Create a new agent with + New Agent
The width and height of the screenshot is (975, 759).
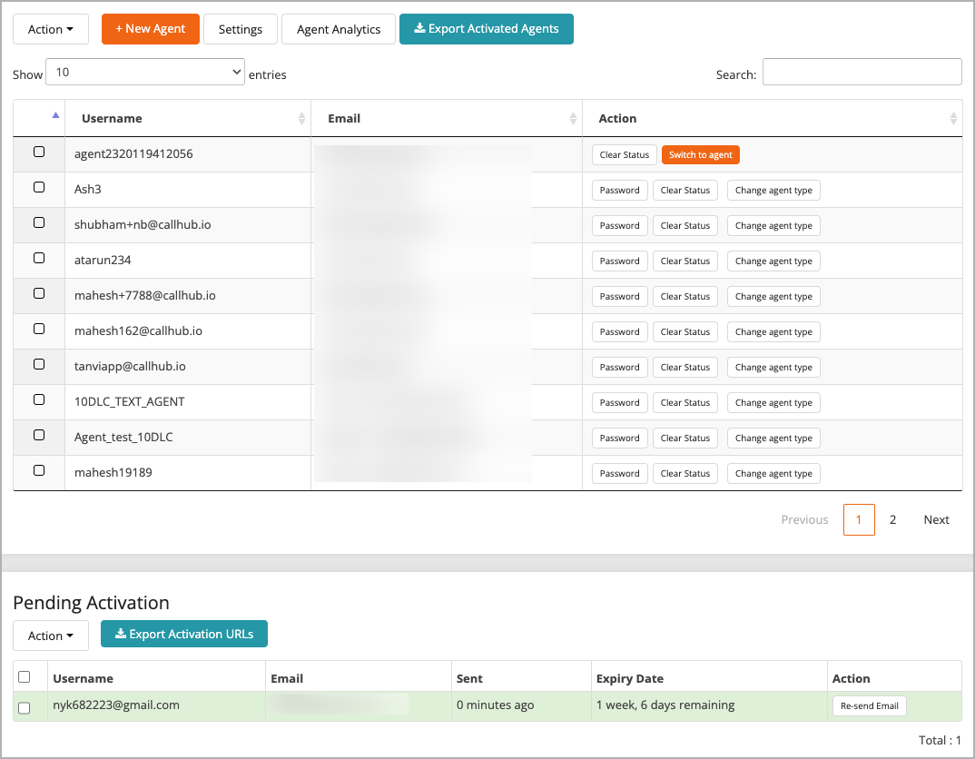pyautogui.click(x=150, y=28)
